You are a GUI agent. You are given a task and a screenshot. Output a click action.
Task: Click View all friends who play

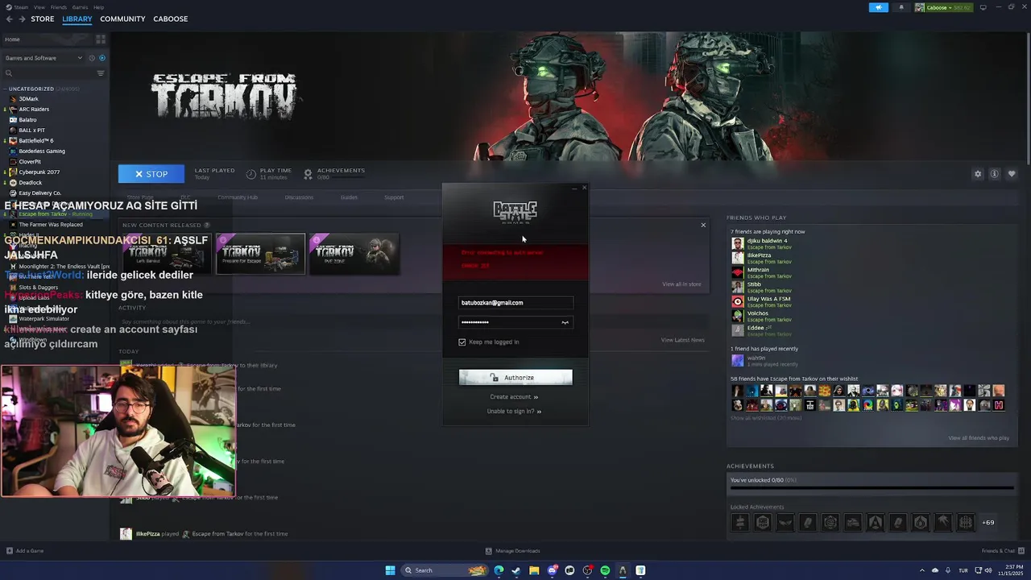pyautogui.click(x=979, y=437)
